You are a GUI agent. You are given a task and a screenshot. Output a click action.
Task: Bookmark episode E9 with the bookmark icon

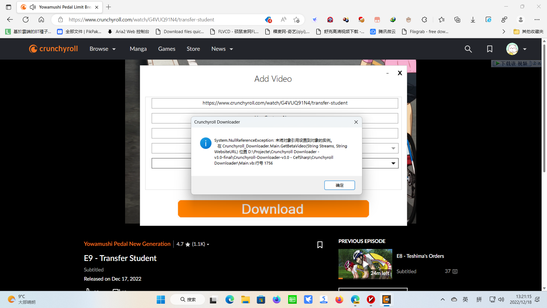[x=320, y=245]
